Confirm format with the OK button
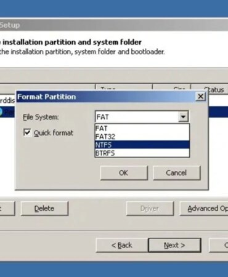 124,173
